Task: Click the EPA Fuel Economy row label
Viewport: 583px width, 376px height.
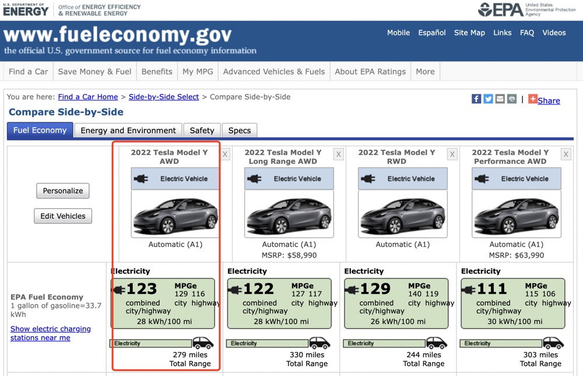Action: pos(47,297)
